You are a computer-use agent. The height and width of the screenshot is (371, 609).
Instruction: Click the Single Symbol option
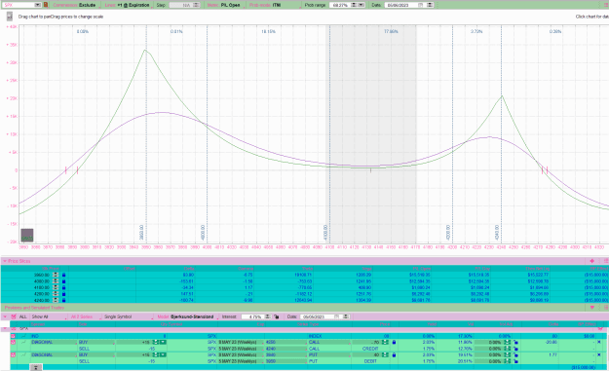coord(118,316)
